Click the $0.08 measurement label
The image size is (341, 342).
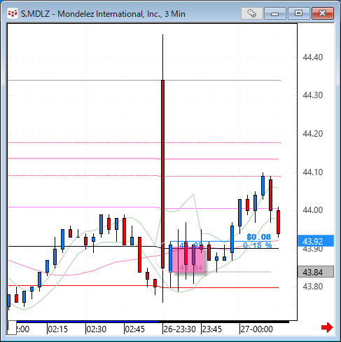[258, 237]
